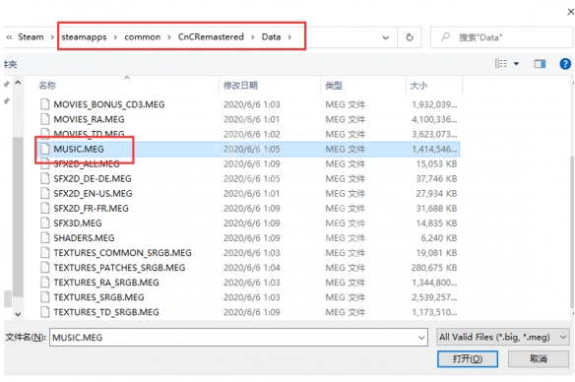Click file icon of TEXTURES_COMMON_SRGB.MEG
Viewport: 575px width, 382px height.
click(x=44, y=253)
